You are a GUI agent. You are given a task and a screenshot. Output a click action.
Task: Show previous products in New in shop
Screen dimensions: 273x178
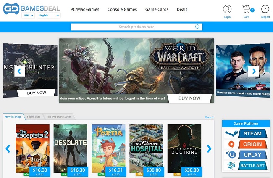pos(8,149)
